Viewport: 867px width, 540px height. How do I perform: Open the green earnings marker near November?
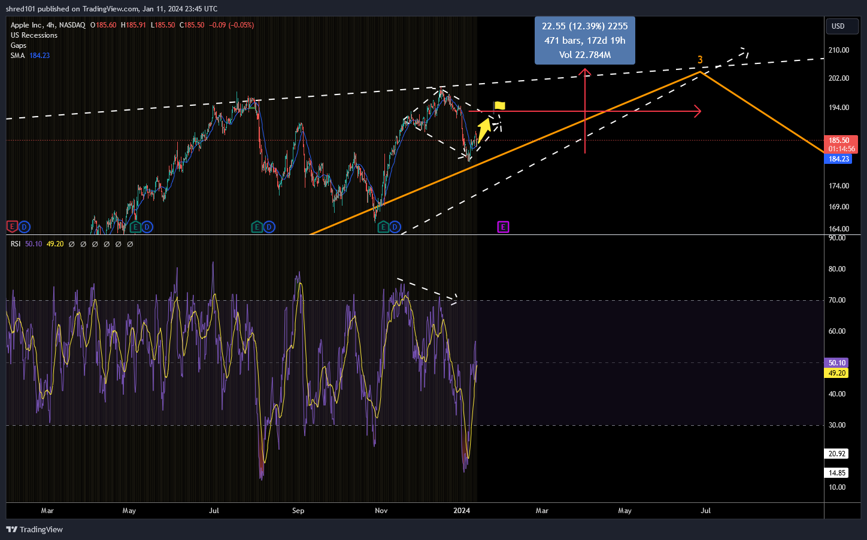coord(383,227)
